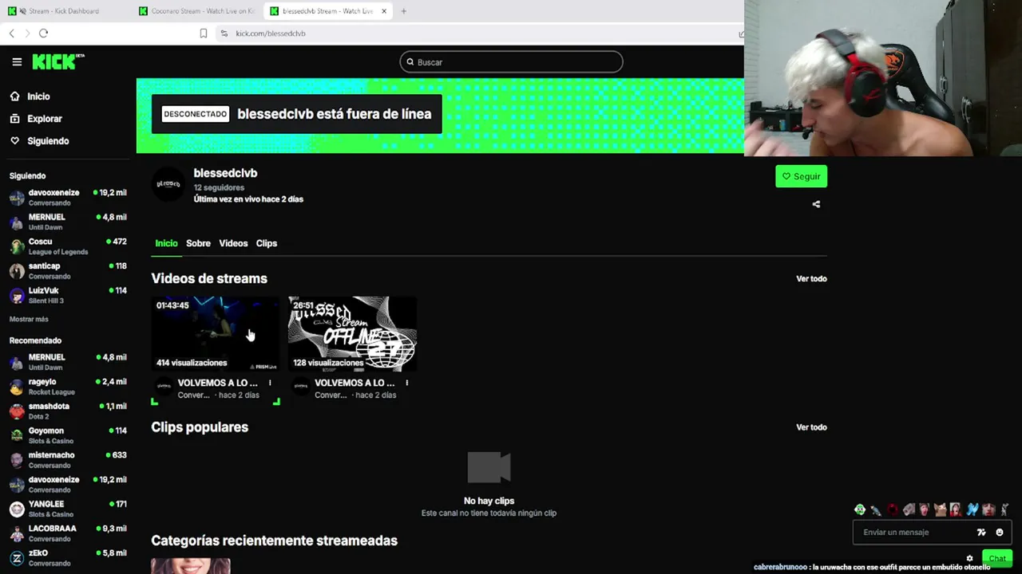Open smashdota recommended channel
This screenshot has height=574, width=1022.
[x=68, y=411]
